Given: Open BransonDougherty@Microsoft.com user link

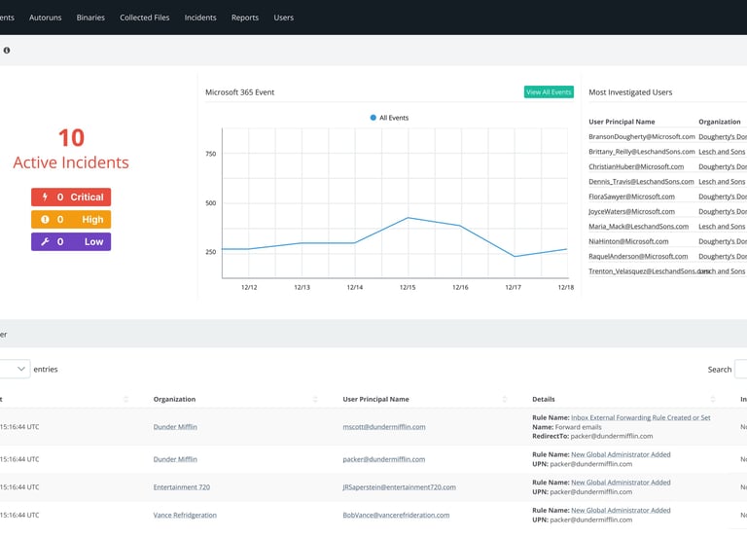Looking at the screenshot, I should 642,137.
